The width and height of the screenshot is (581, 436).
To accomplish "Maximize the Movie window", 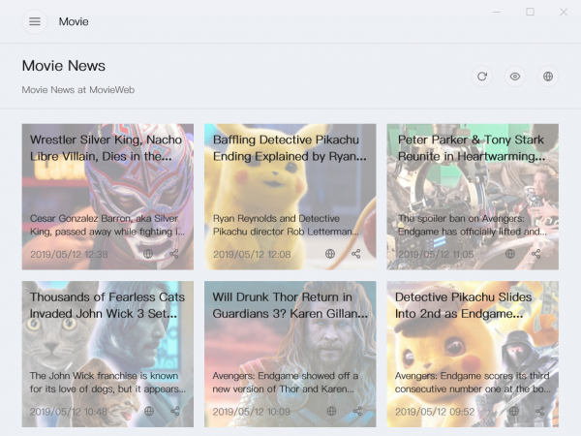I will (x=530, y=13).
